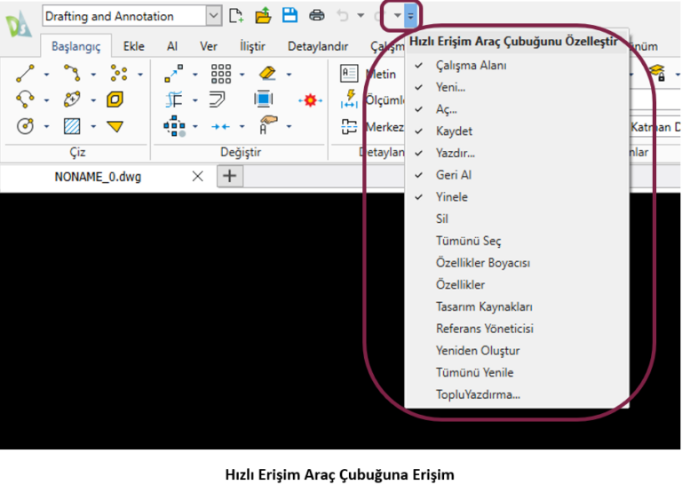Switch to the Ekle ribbon tab
Image resolution: width=682 pixels, height=485 pixels.
point(134,46)
